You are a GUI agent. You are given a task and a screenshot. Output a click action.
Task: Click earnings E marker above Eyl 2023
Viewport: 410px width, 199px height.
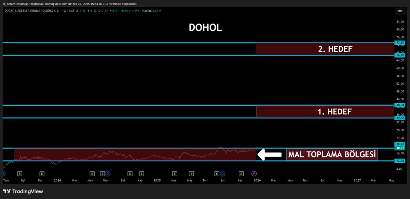pos(20,173)
